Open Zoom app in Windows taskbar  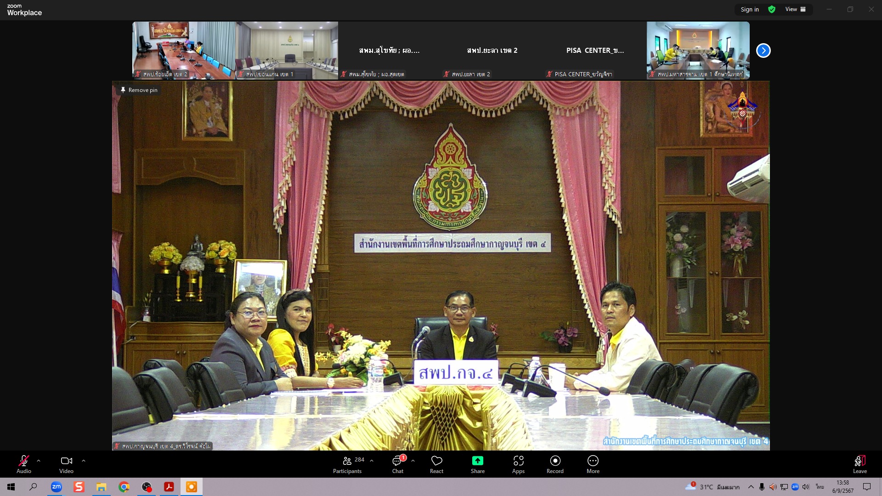point(56,487)
